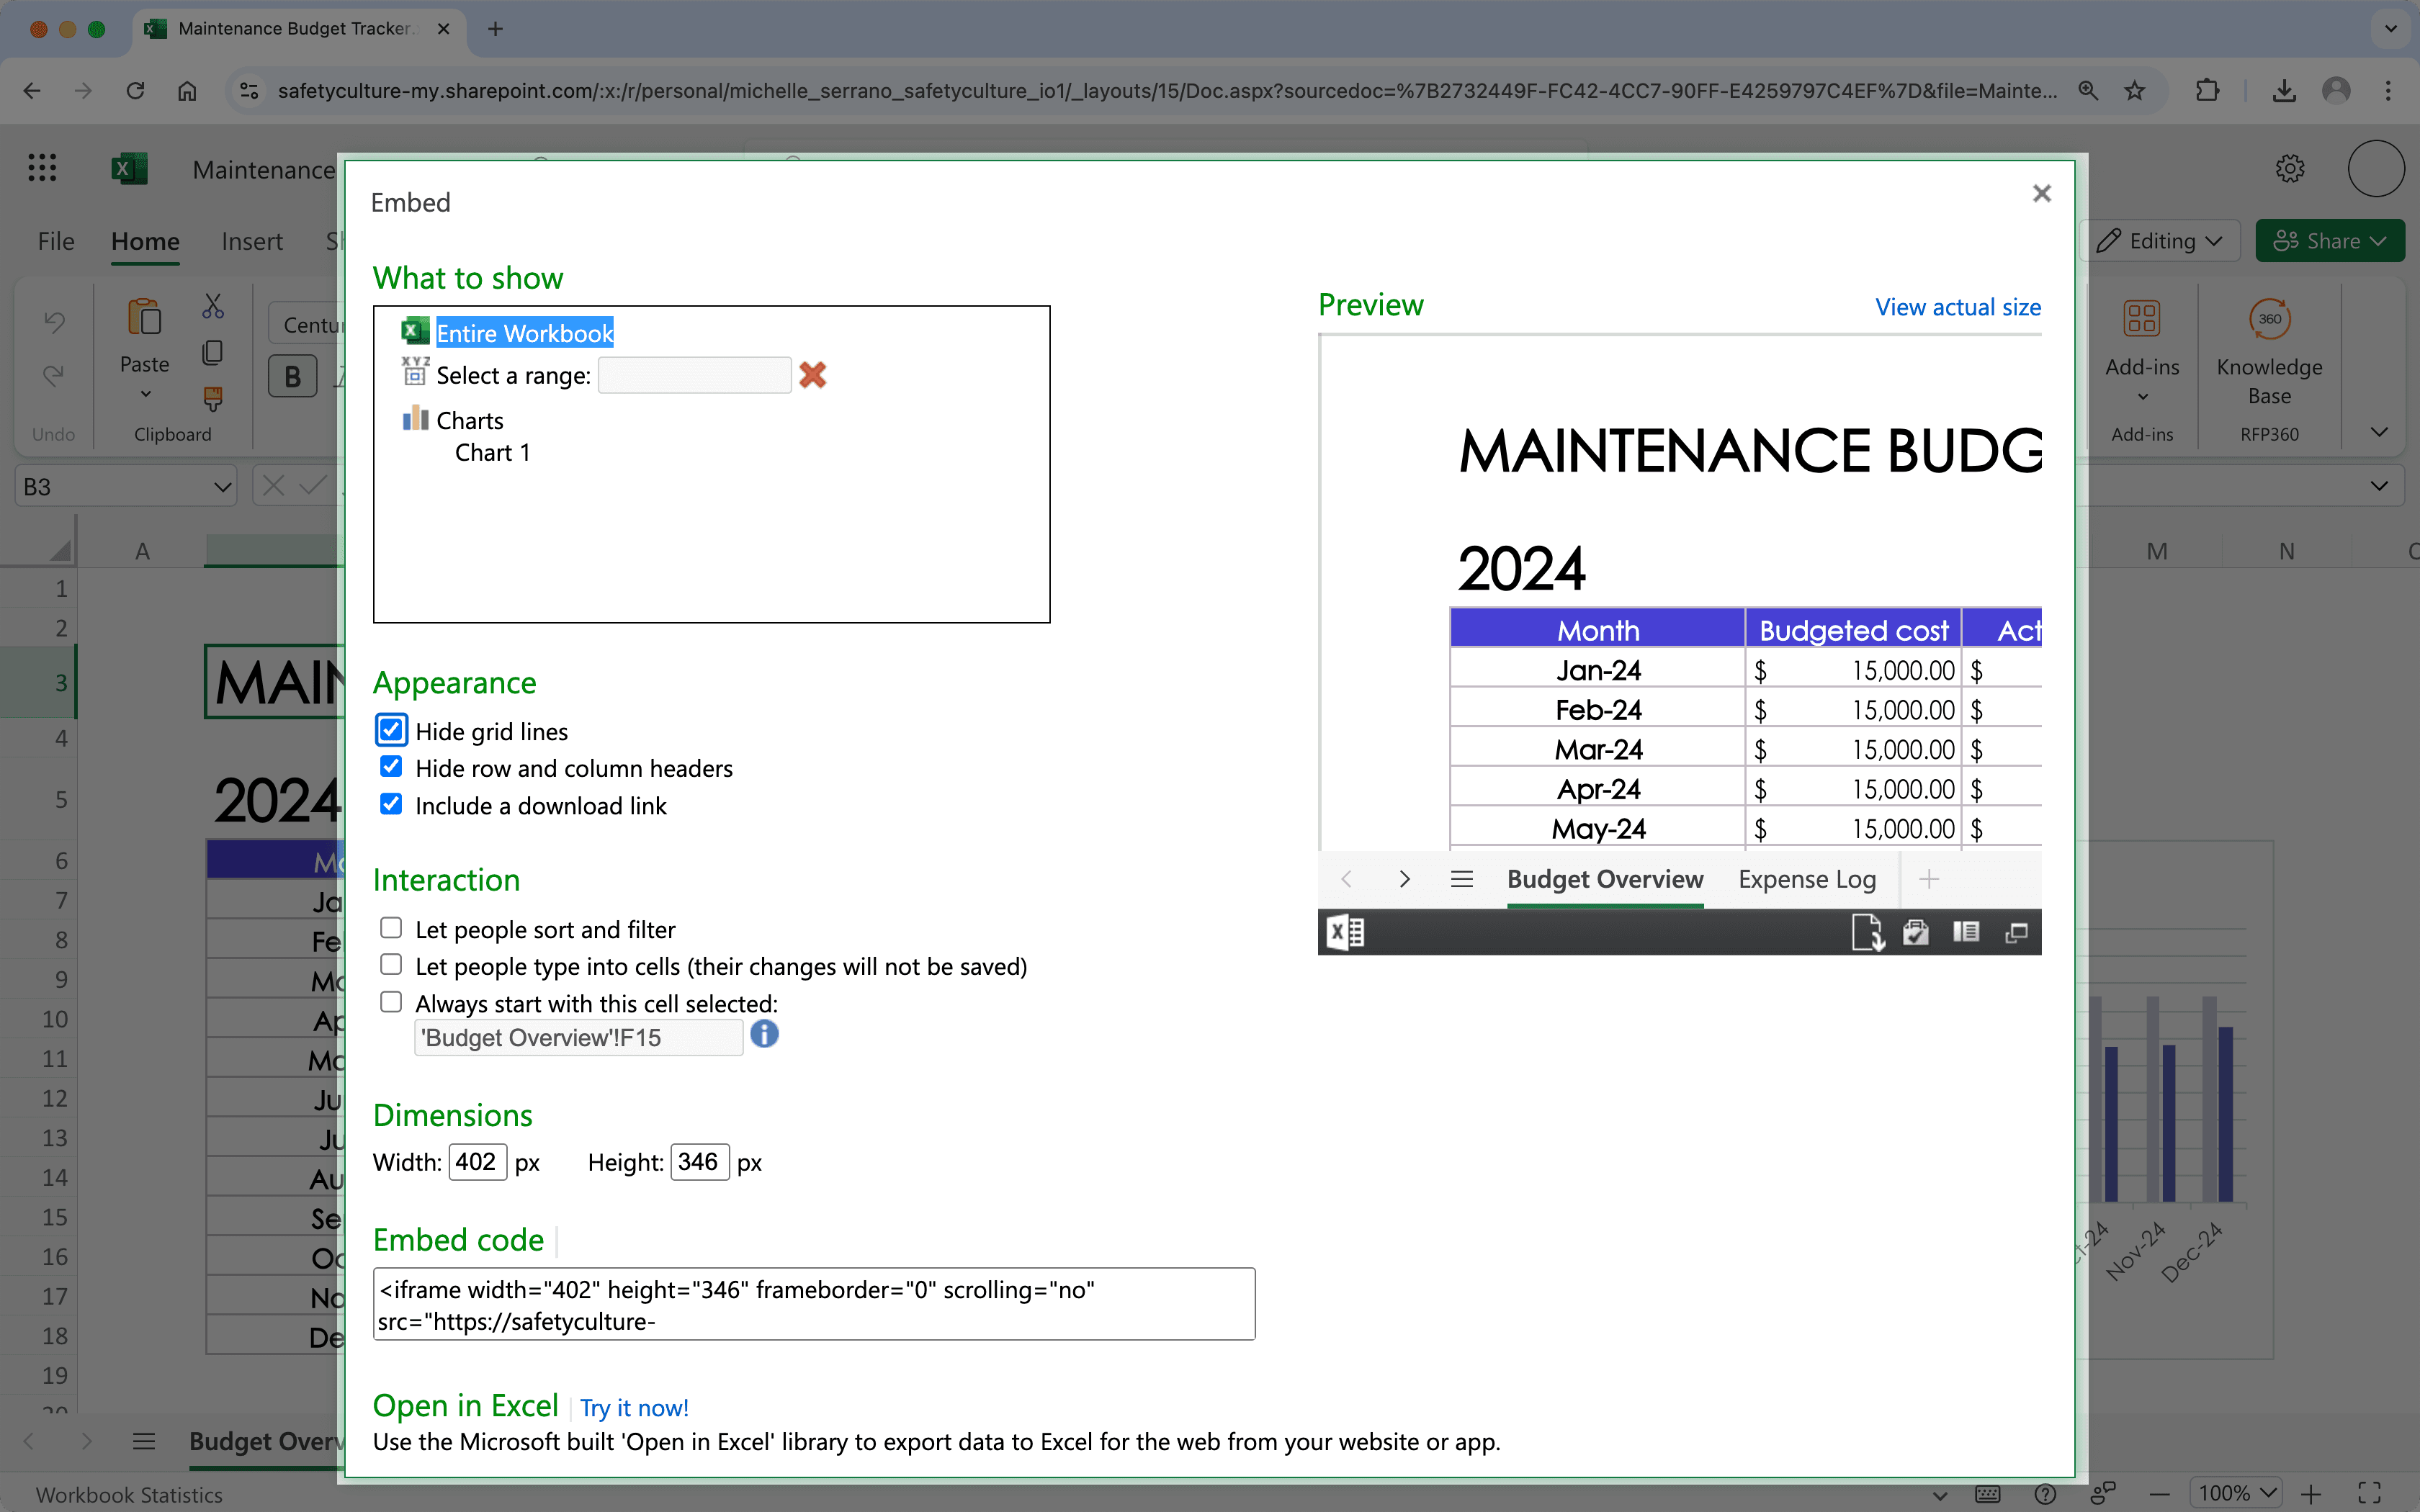
Task: Open the sheet list hamburger icon in preview
Action: pos(1462,879)
